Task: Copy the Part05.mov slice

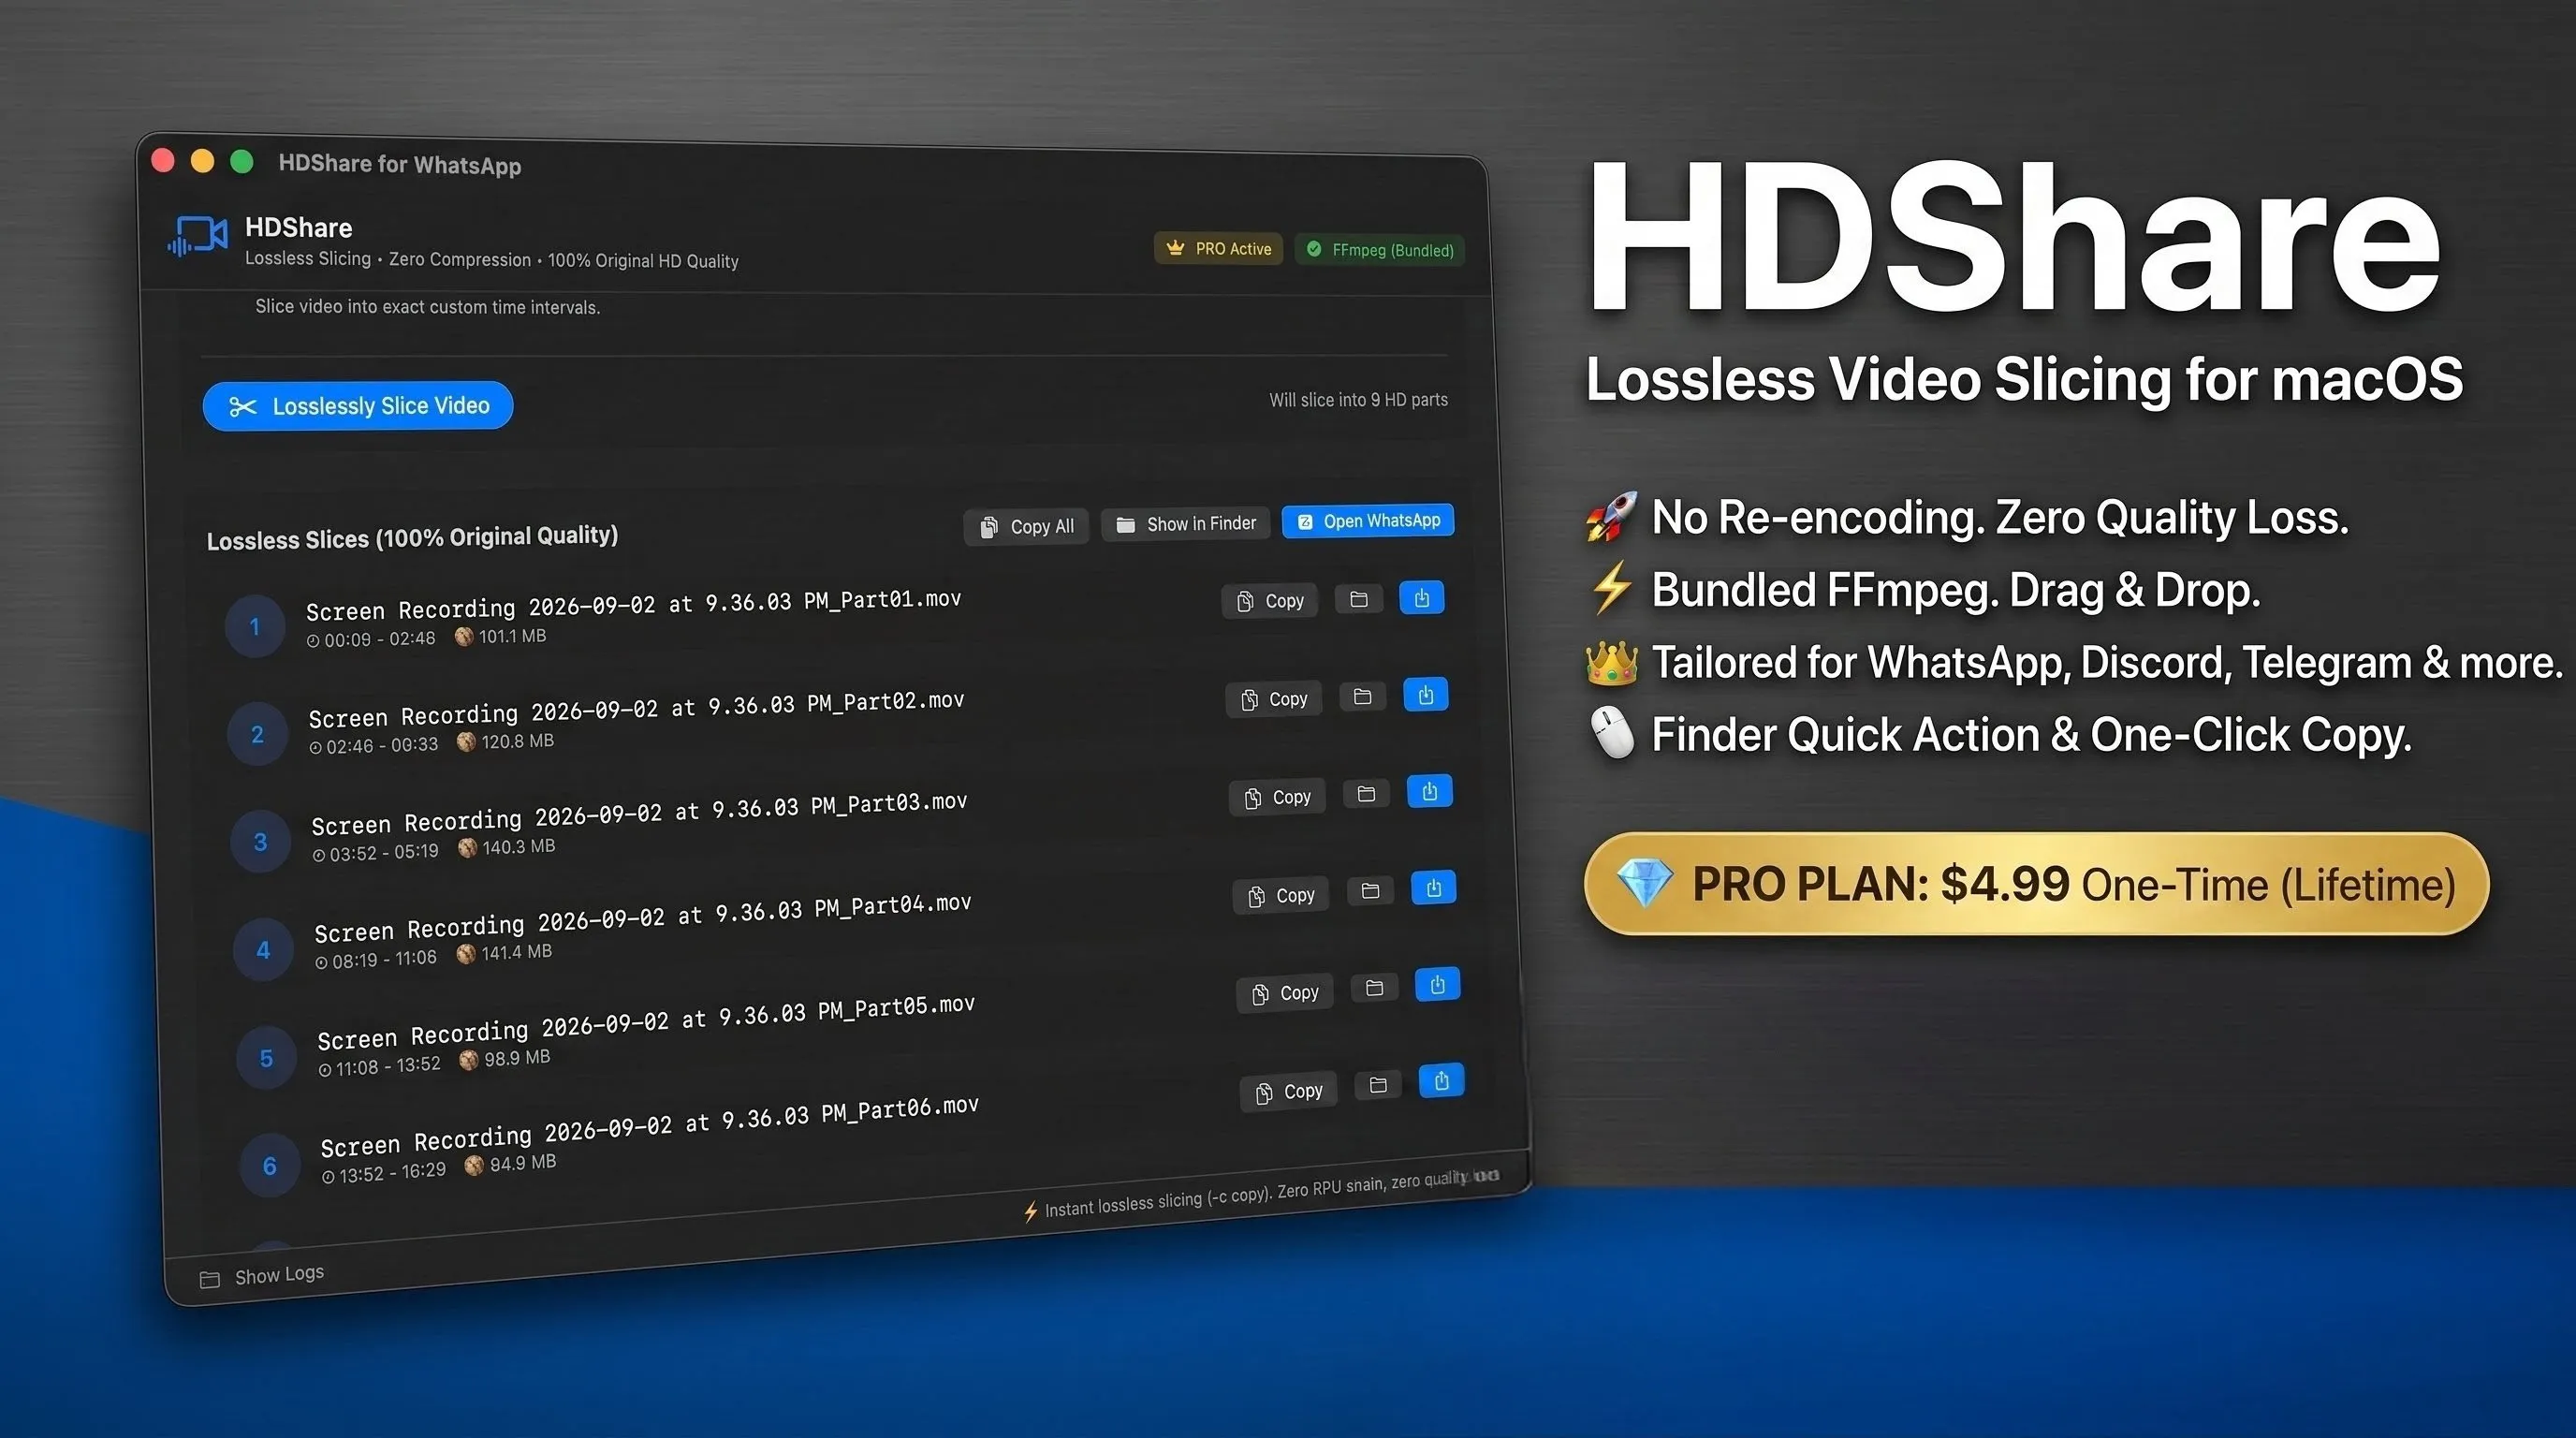Action: [1285, 993]
